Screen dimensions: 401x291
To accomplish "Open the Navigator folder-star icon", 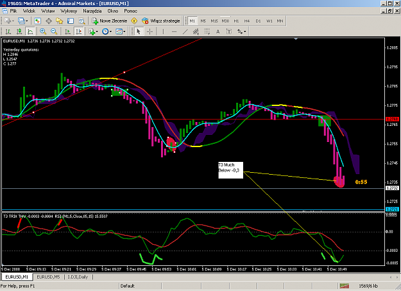I will tap(60, 21).
